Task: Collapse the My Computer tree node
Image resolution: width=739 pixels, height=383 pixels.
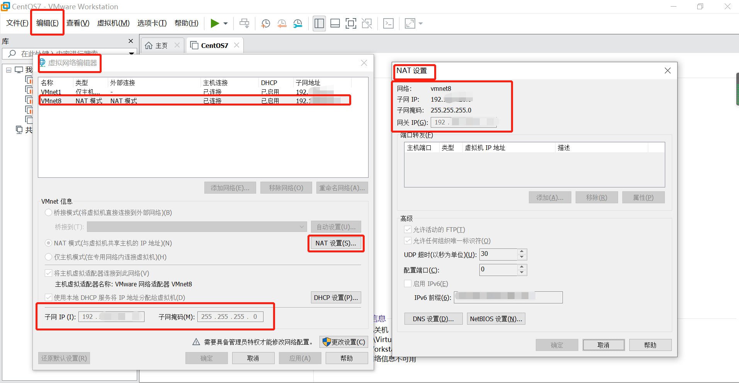Action: coord(8,70)
